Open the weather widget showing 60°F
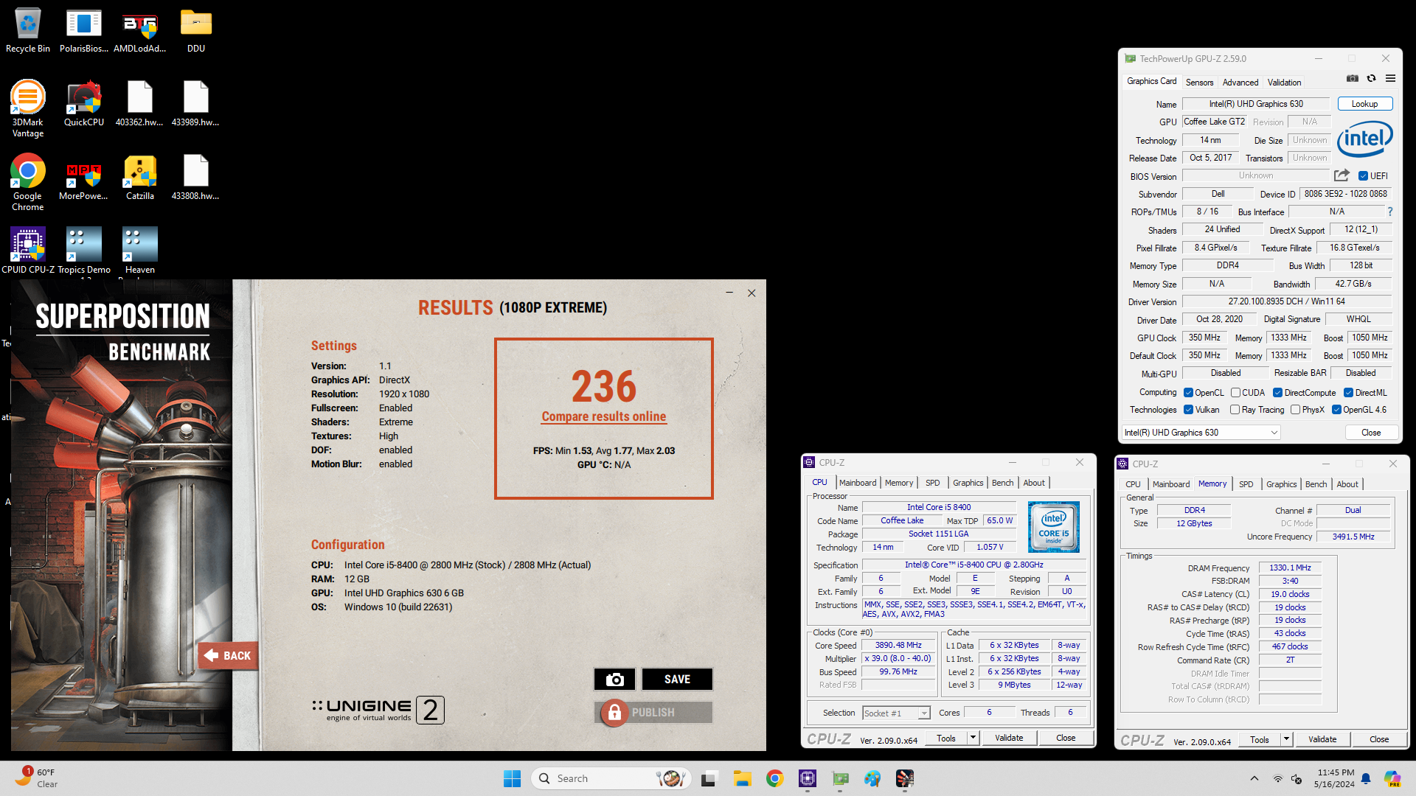The height and width of the screenshot is (796, 1416). pyautogui.click(x=35, y=778)
